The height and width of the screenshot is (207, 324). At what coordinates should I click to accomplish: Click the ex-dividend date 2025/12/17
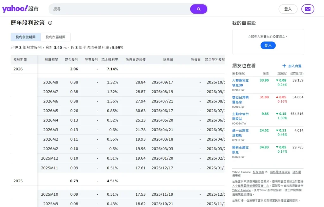(162, 168)
